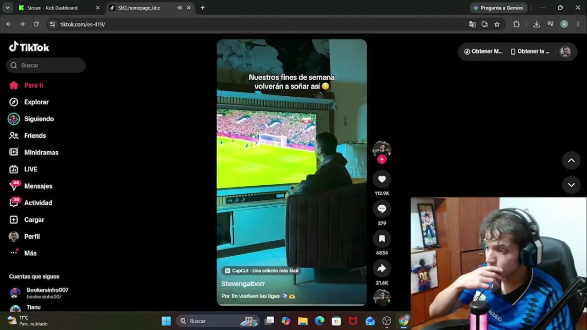Follow the creator with the red plus badge
This screenshot has width=587, height=330.
pyautogui.click(x=382, y=159)
